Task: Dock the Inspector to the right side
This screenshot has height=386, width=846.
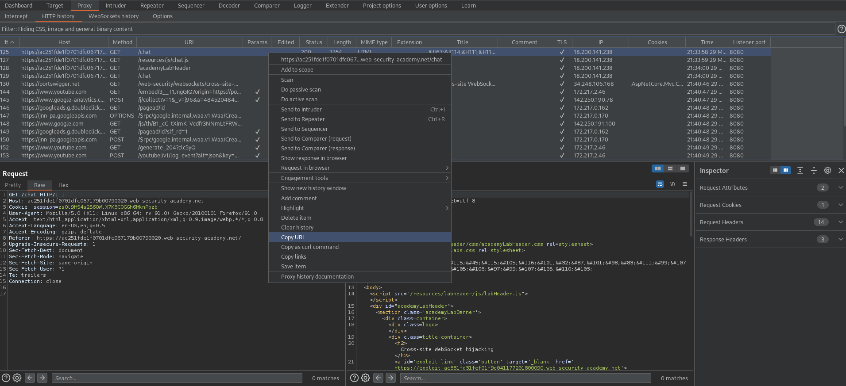Action: point(785,170)
